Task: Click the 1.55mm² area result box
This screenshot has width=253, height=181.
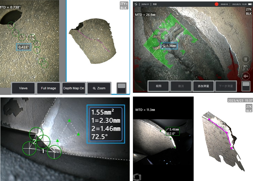Action: click(104, 124)
